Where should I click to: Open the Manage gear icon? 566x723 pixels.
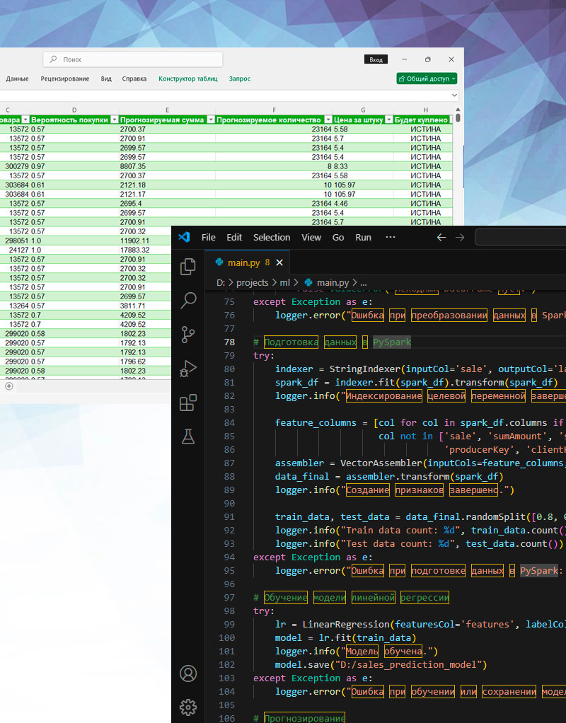pyautogui.click(x=187, y=707)
